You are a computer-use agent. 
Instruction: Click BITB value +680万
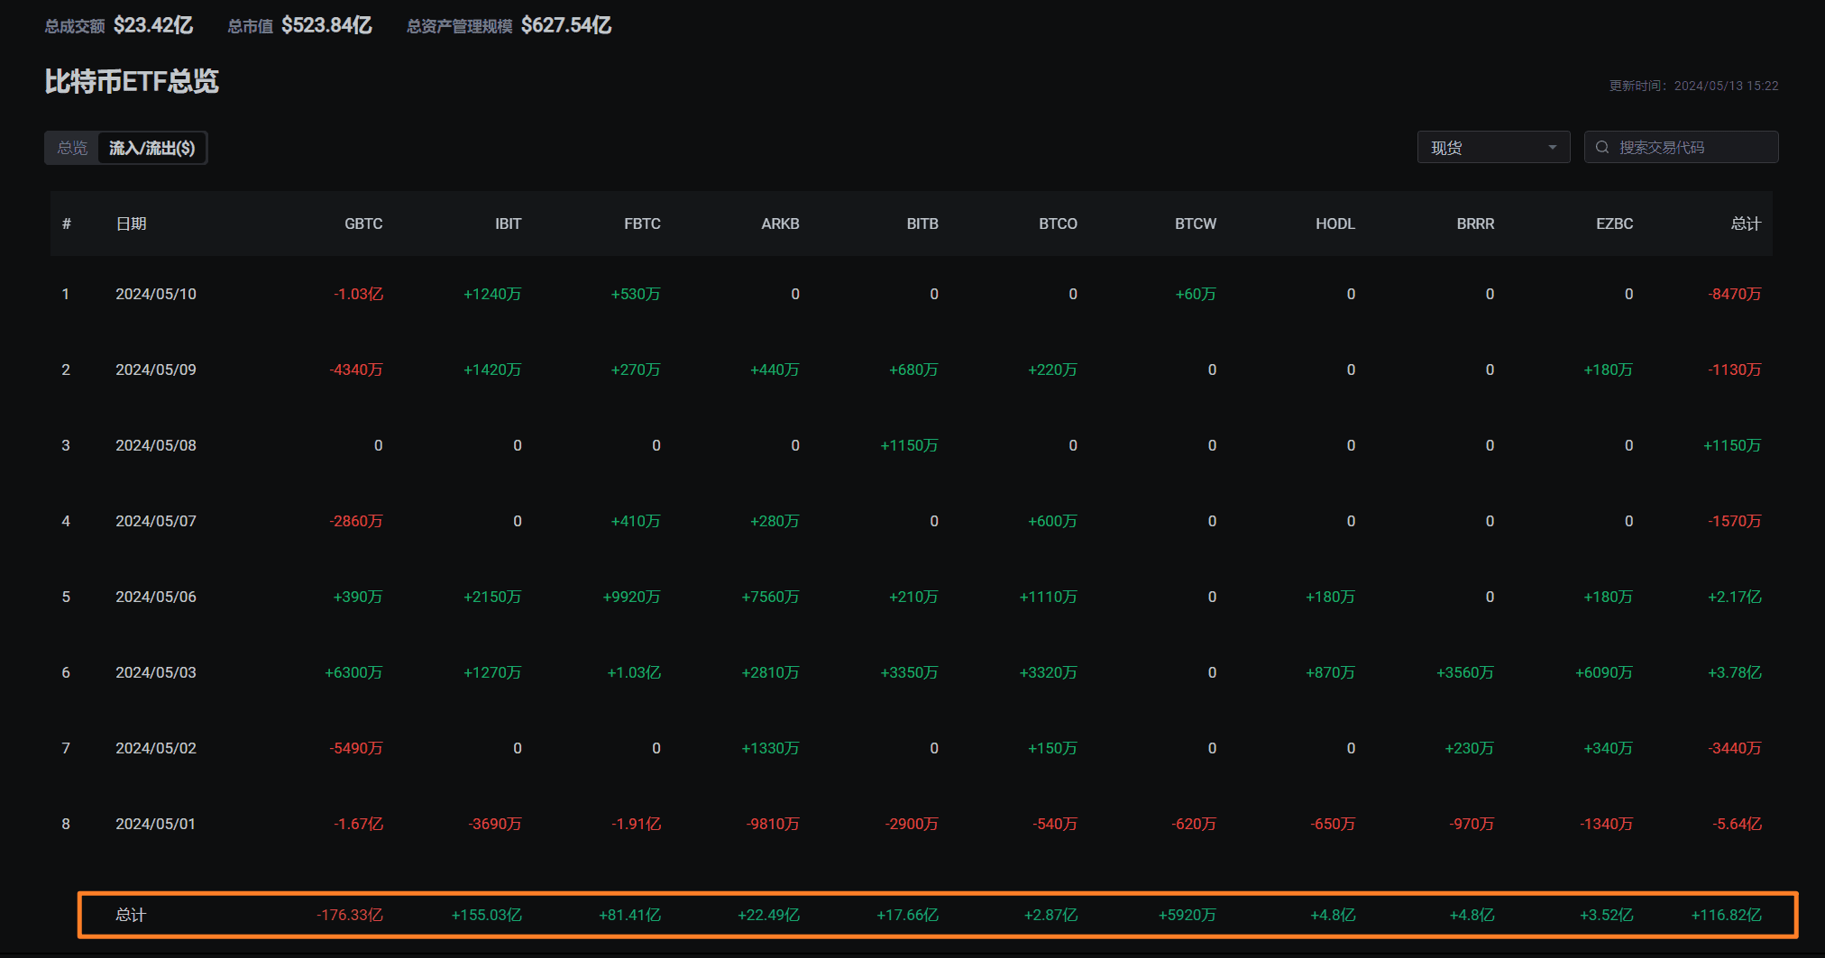tap(913, 370)
